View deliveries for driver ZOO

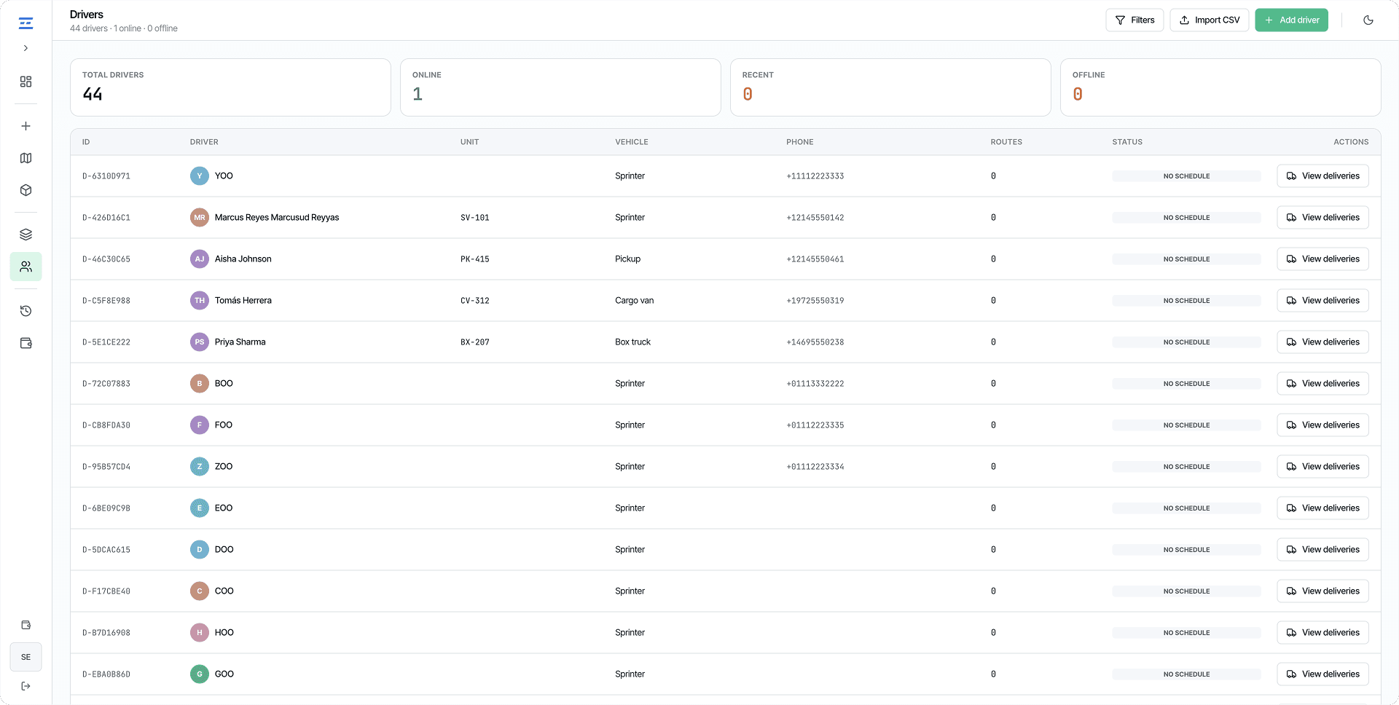point(1322,467)
